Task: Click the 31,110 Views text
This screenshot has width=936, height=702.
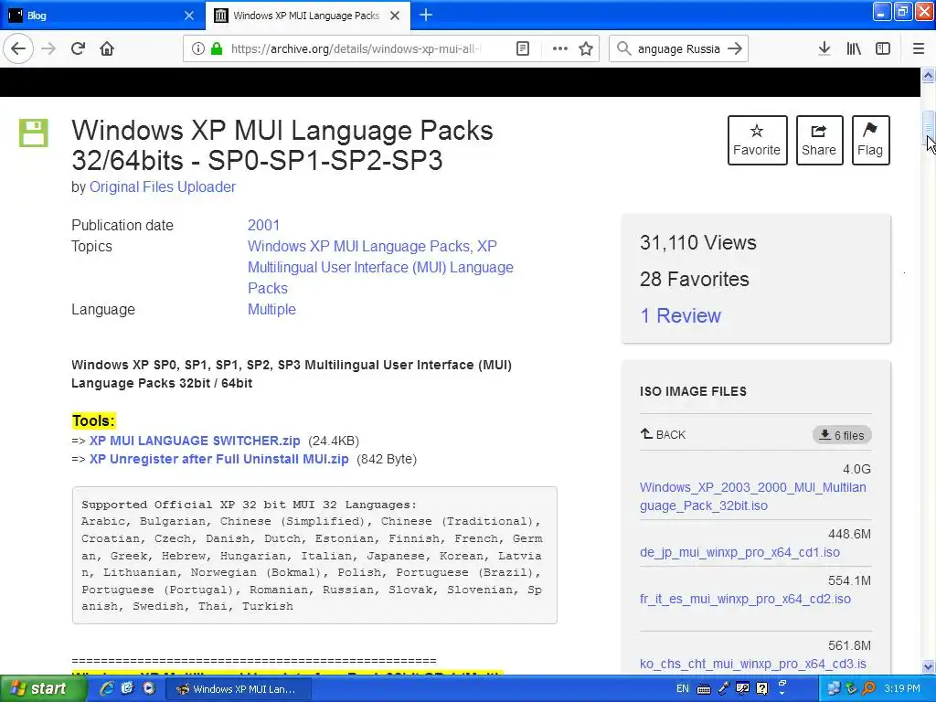Action: [x=697, y=242]
